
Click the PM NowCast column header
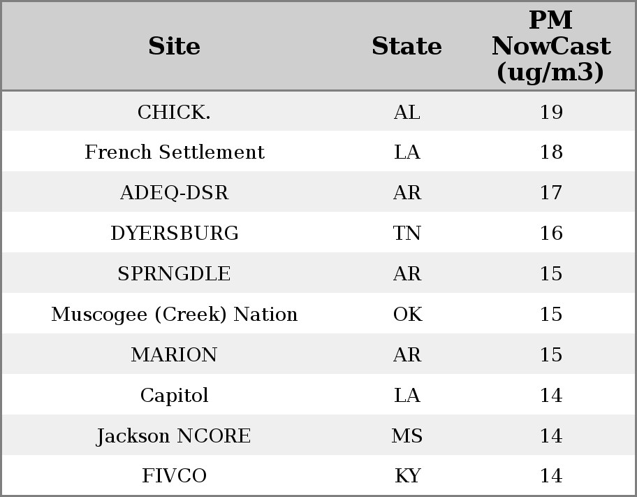(550, 46)
